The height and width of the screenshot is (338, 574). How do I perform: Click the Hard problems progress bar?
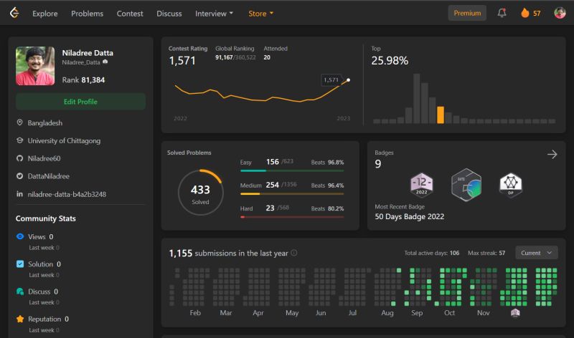coord(292,217)
